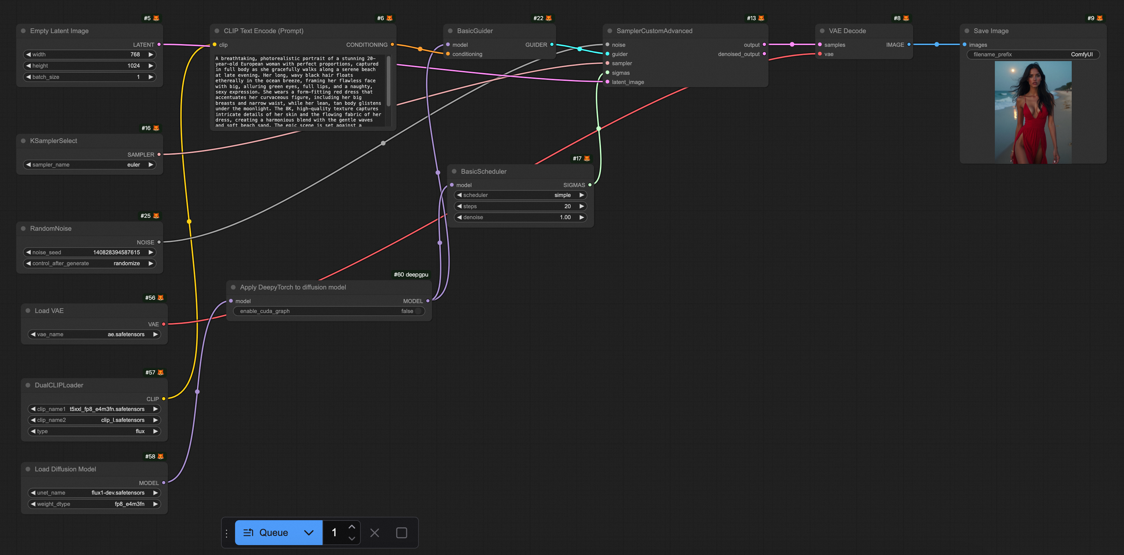Open the Queue mode dropdown chevron
1124x555 pixels.
coord(309,532)
